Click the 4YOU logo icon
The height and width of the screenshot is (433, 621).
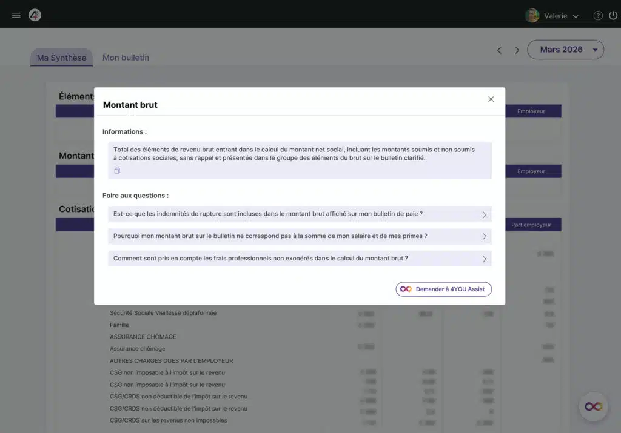pos(35,15)
